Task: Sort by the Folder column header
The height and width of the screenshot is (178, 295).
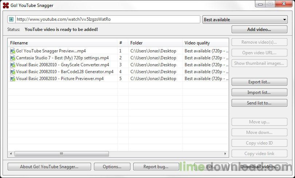Action: (x=155, y=43)
